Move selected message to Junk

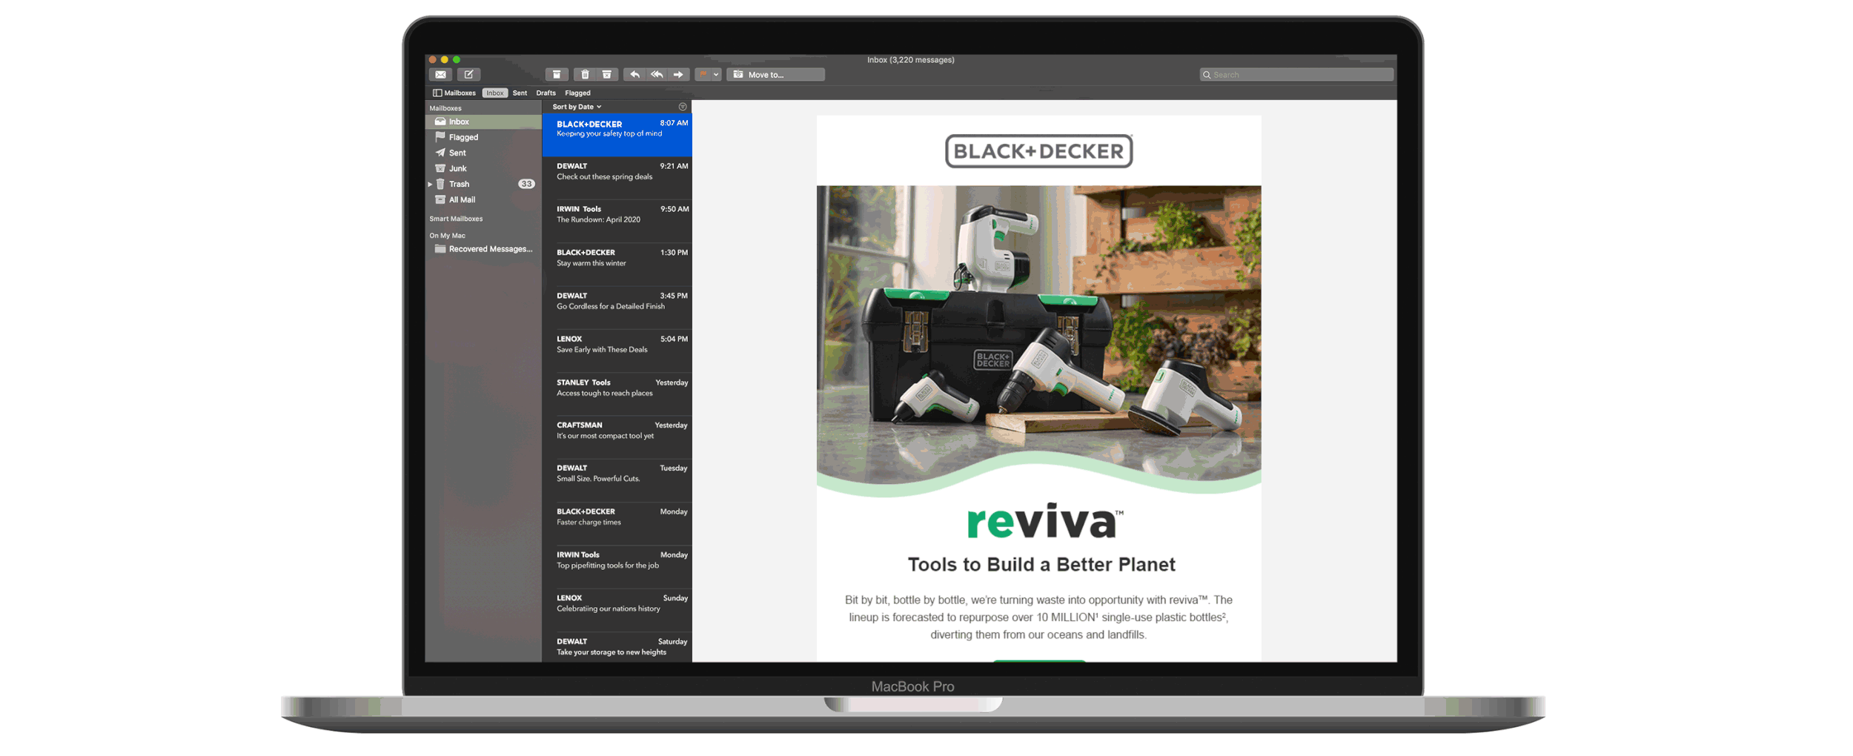pos(607,75)
